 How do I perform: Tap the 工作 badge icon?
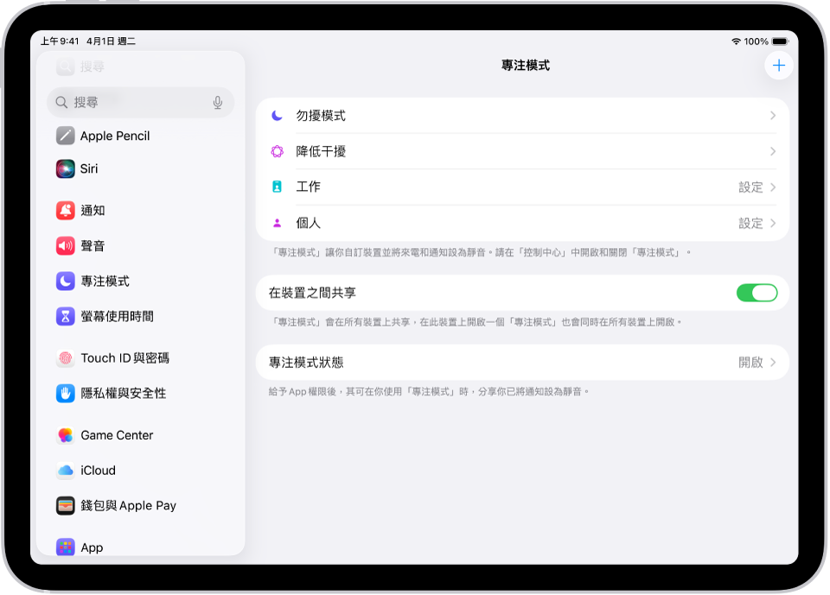click(277, 187)
